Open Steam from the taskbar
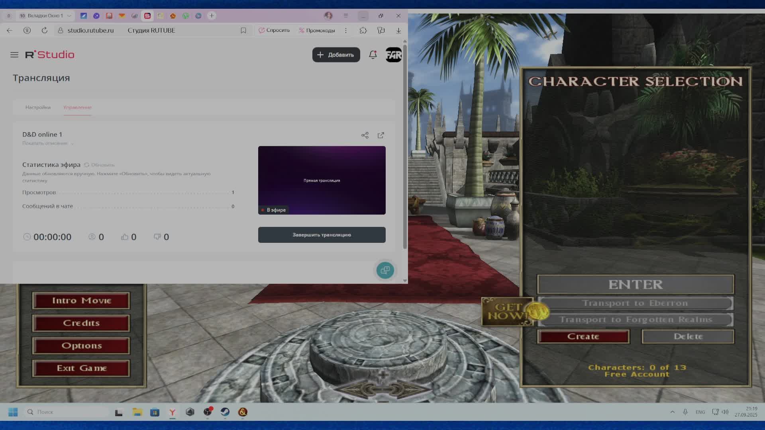This screenshot has width=765, height=430. pyautogui.click(x=225, y=412)
